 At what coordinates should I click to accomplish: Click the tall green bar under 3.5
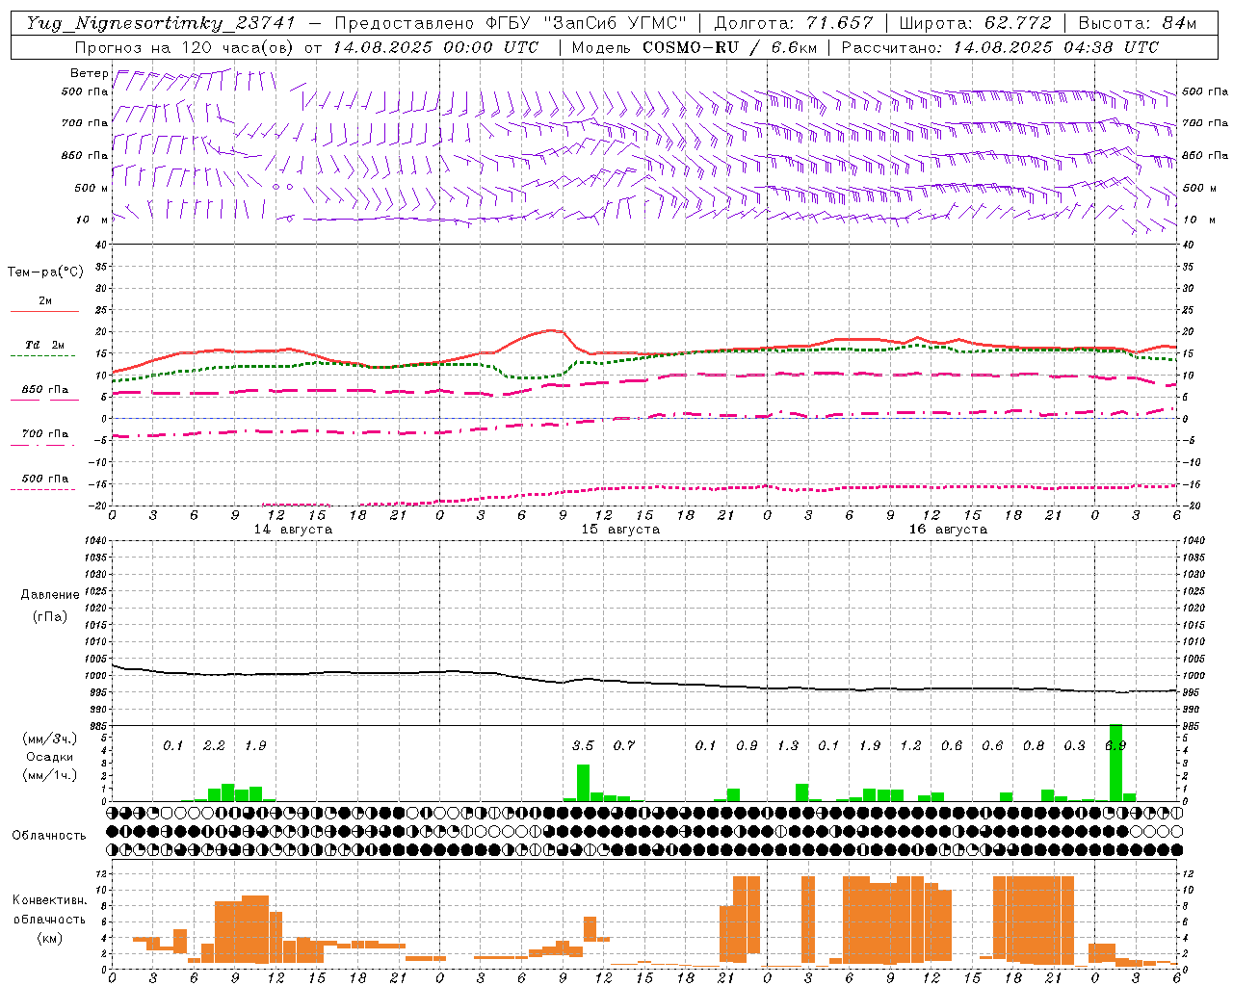click(x=583, y=783)
